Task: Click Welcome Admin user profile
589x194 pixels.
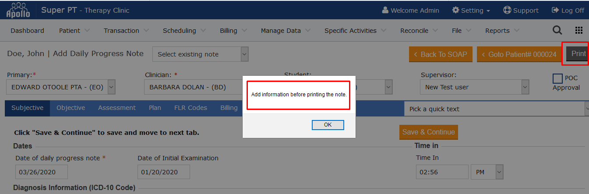Action: coord(410,10)
